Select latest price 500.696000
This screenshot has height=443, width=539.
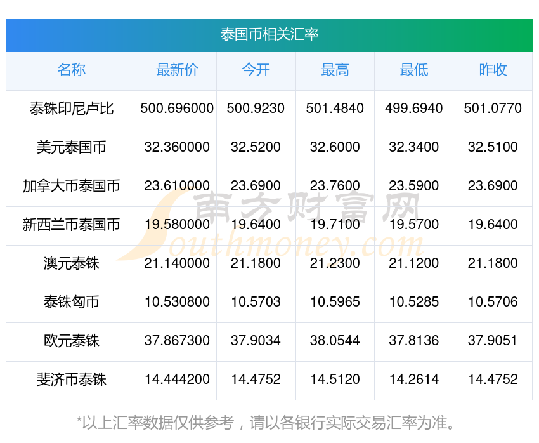177,109
